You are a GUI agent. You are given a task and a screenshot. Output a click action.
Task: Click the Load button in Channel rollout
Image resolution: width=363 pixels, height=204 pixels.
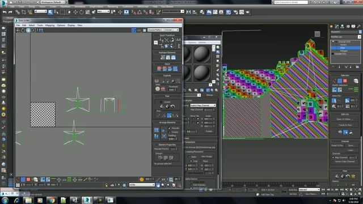pyautogui.click(x=351, y=150)
